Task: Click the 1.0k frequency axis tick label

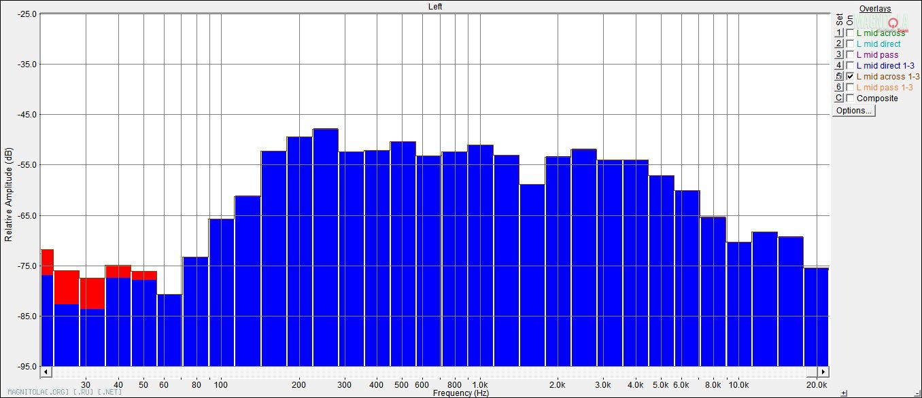Action: (x=480, y=385)
